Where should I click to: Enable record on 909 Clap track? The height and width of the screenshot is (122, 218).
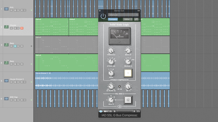point(22,100)
